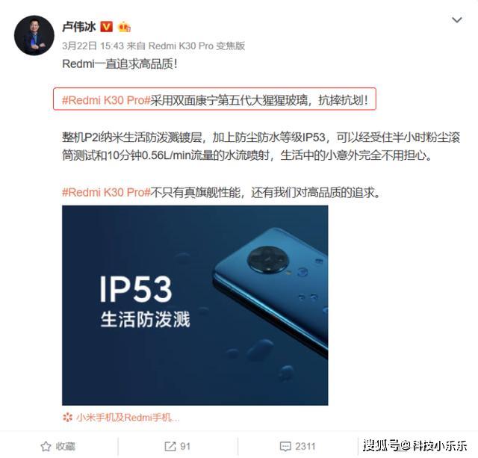Click the orange V verified badge

coord(106,27)
